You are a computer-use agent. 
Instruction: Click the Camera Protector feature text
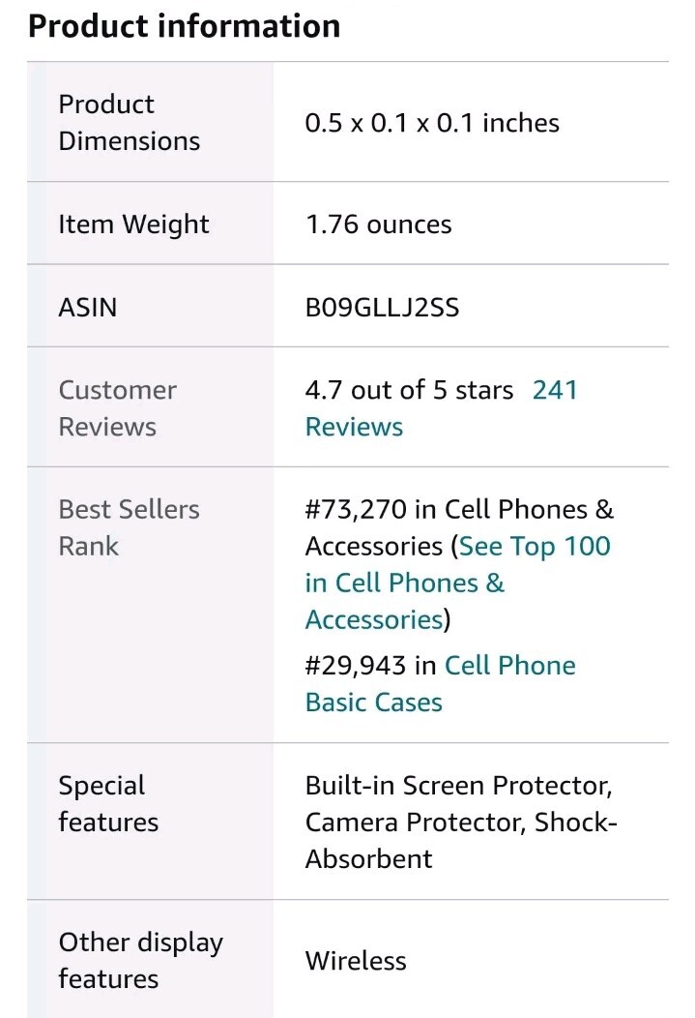click(x=416, y=822)
